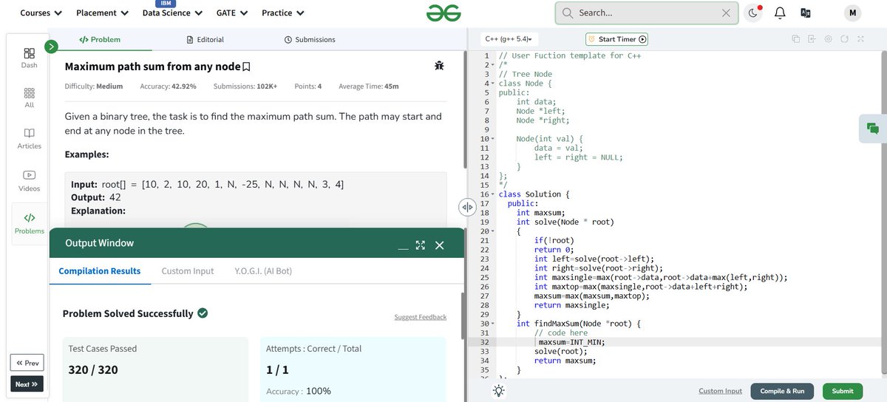Expand the GATE menu

[x=232, y=13]
